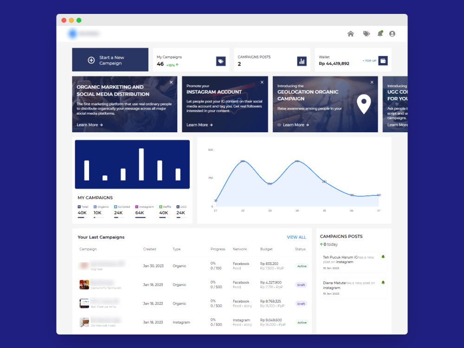Open notifications via bell icon
The width and height of the screenshot is (464, 348).
(x=380, y=33)
